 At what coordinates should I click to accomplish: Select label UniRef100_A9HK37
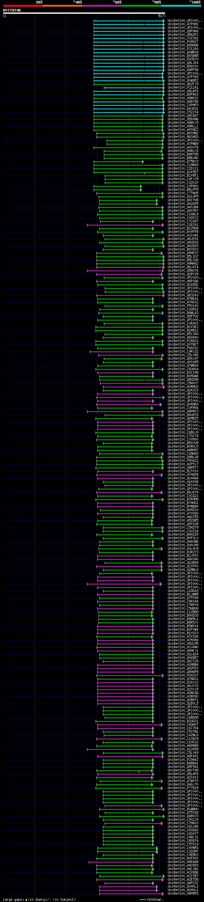183,253
